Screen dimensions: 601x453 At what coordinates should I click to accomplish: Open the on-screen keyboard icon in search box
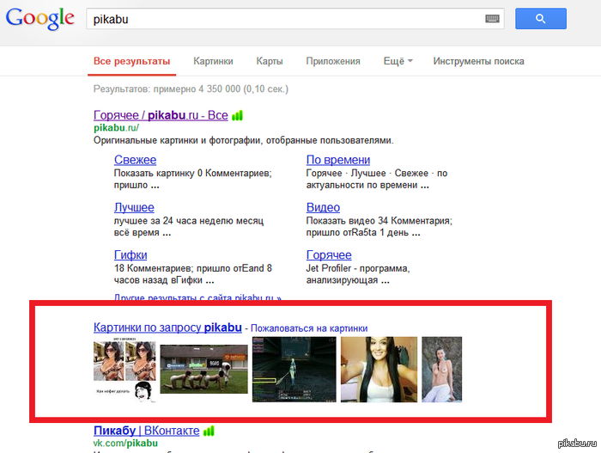click(x=493, y=18)
